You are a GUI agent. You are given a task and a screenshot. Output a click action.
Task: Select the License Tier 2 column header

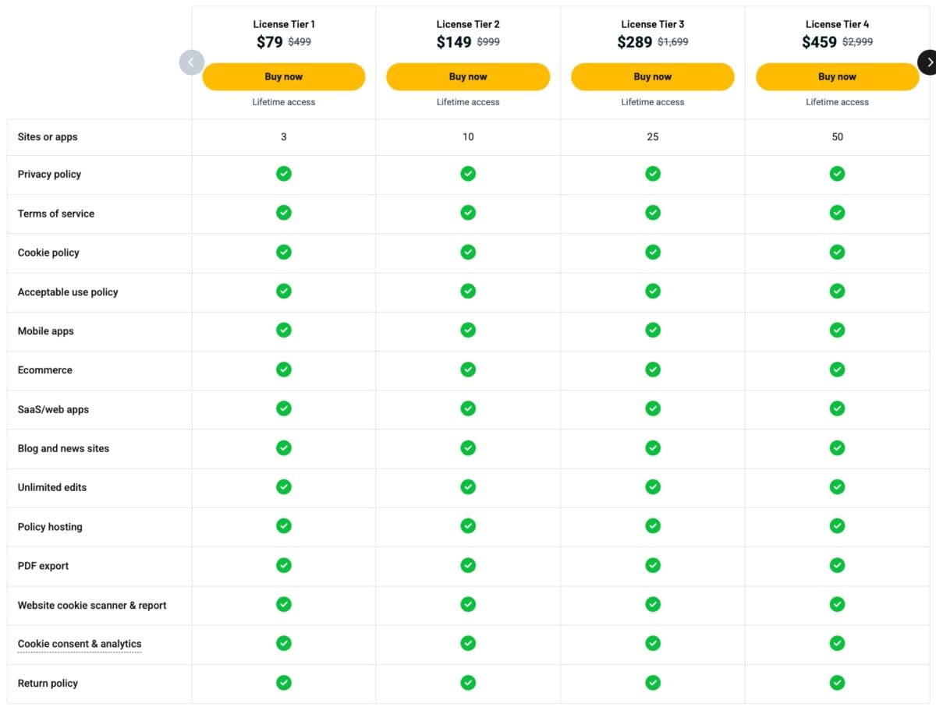pos(468,24)
